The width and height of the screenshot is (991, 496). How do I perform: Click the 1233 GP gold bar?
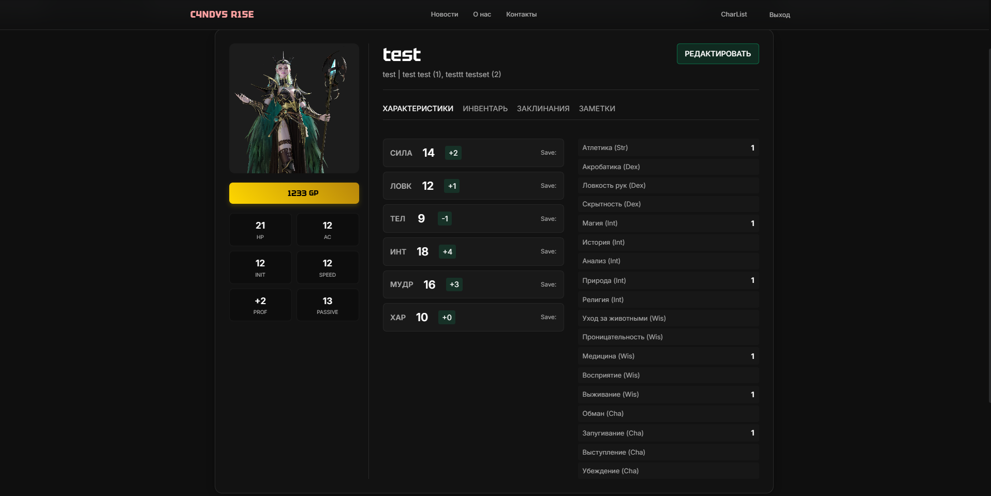point(294,193)
